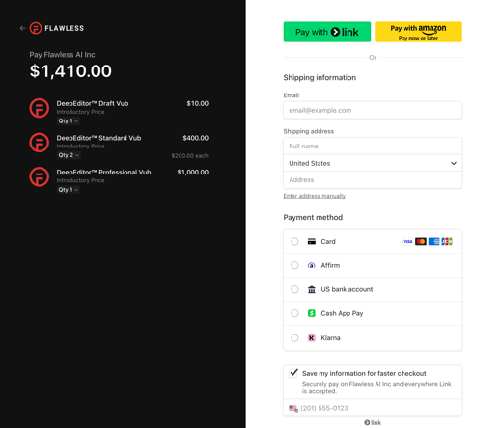Image resolution: width=501 pixels, height=428 pixels.
Task: Select the US bank account radio button
Action: coord(294,289)
